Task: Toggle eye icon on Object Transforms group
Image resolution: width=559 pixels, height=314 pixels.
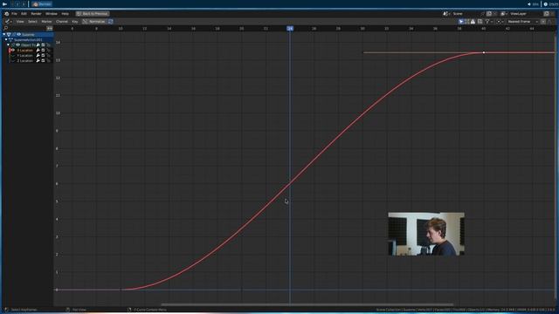Action: coord(17,44)
